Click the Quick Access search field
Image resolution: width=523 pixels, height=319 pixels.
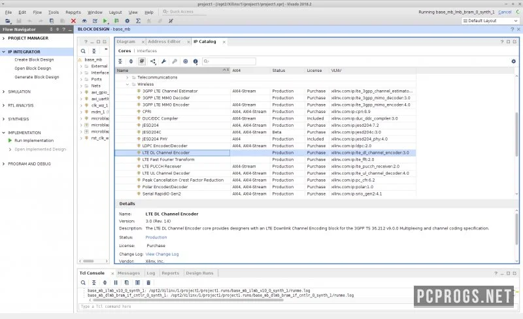click(184, 12)
